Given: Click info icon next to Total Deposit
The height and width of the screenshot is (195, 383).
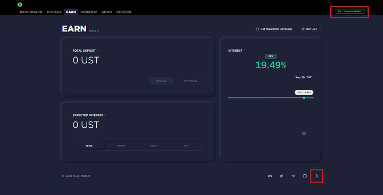Looking at the screenshot, I should point(98,51).
